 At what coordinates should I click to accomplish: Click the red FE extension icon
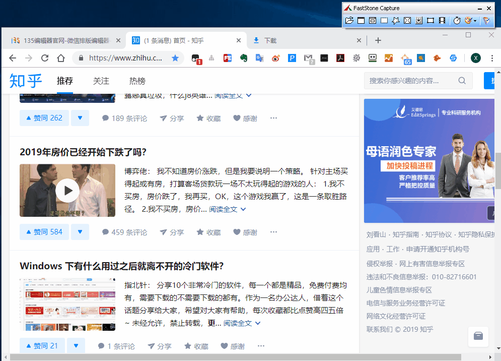pos(228,58)
